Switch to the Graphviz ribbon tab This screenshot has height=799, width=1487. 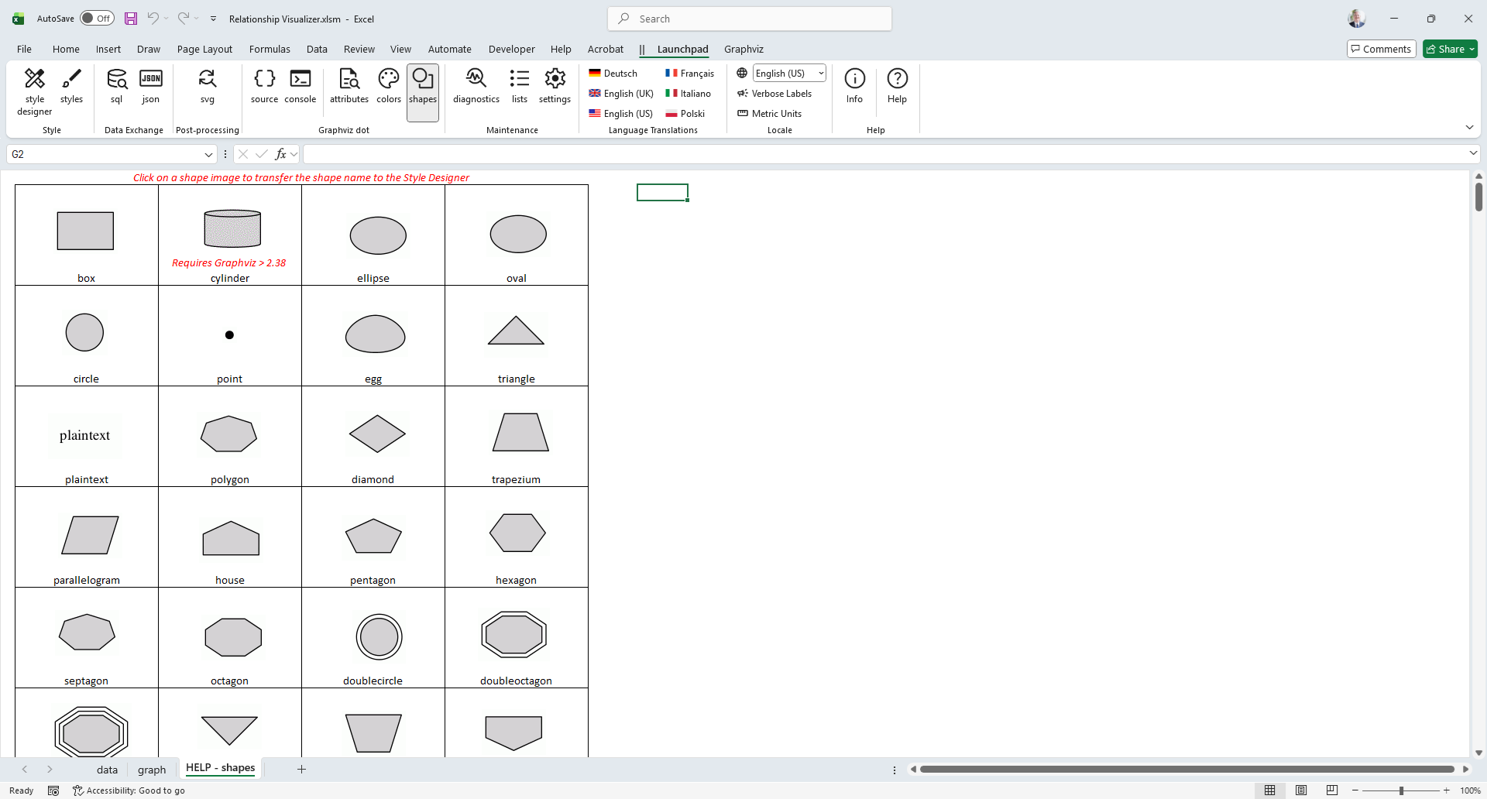[x=743, y=49]
